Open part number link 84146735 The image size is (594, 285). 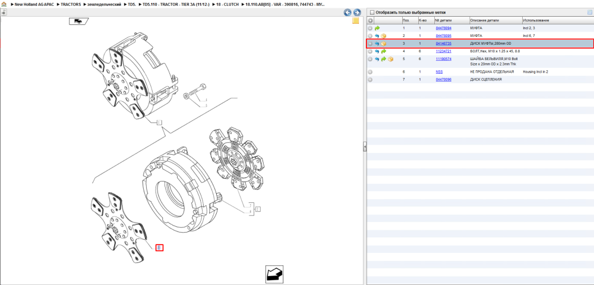(443, 43)
